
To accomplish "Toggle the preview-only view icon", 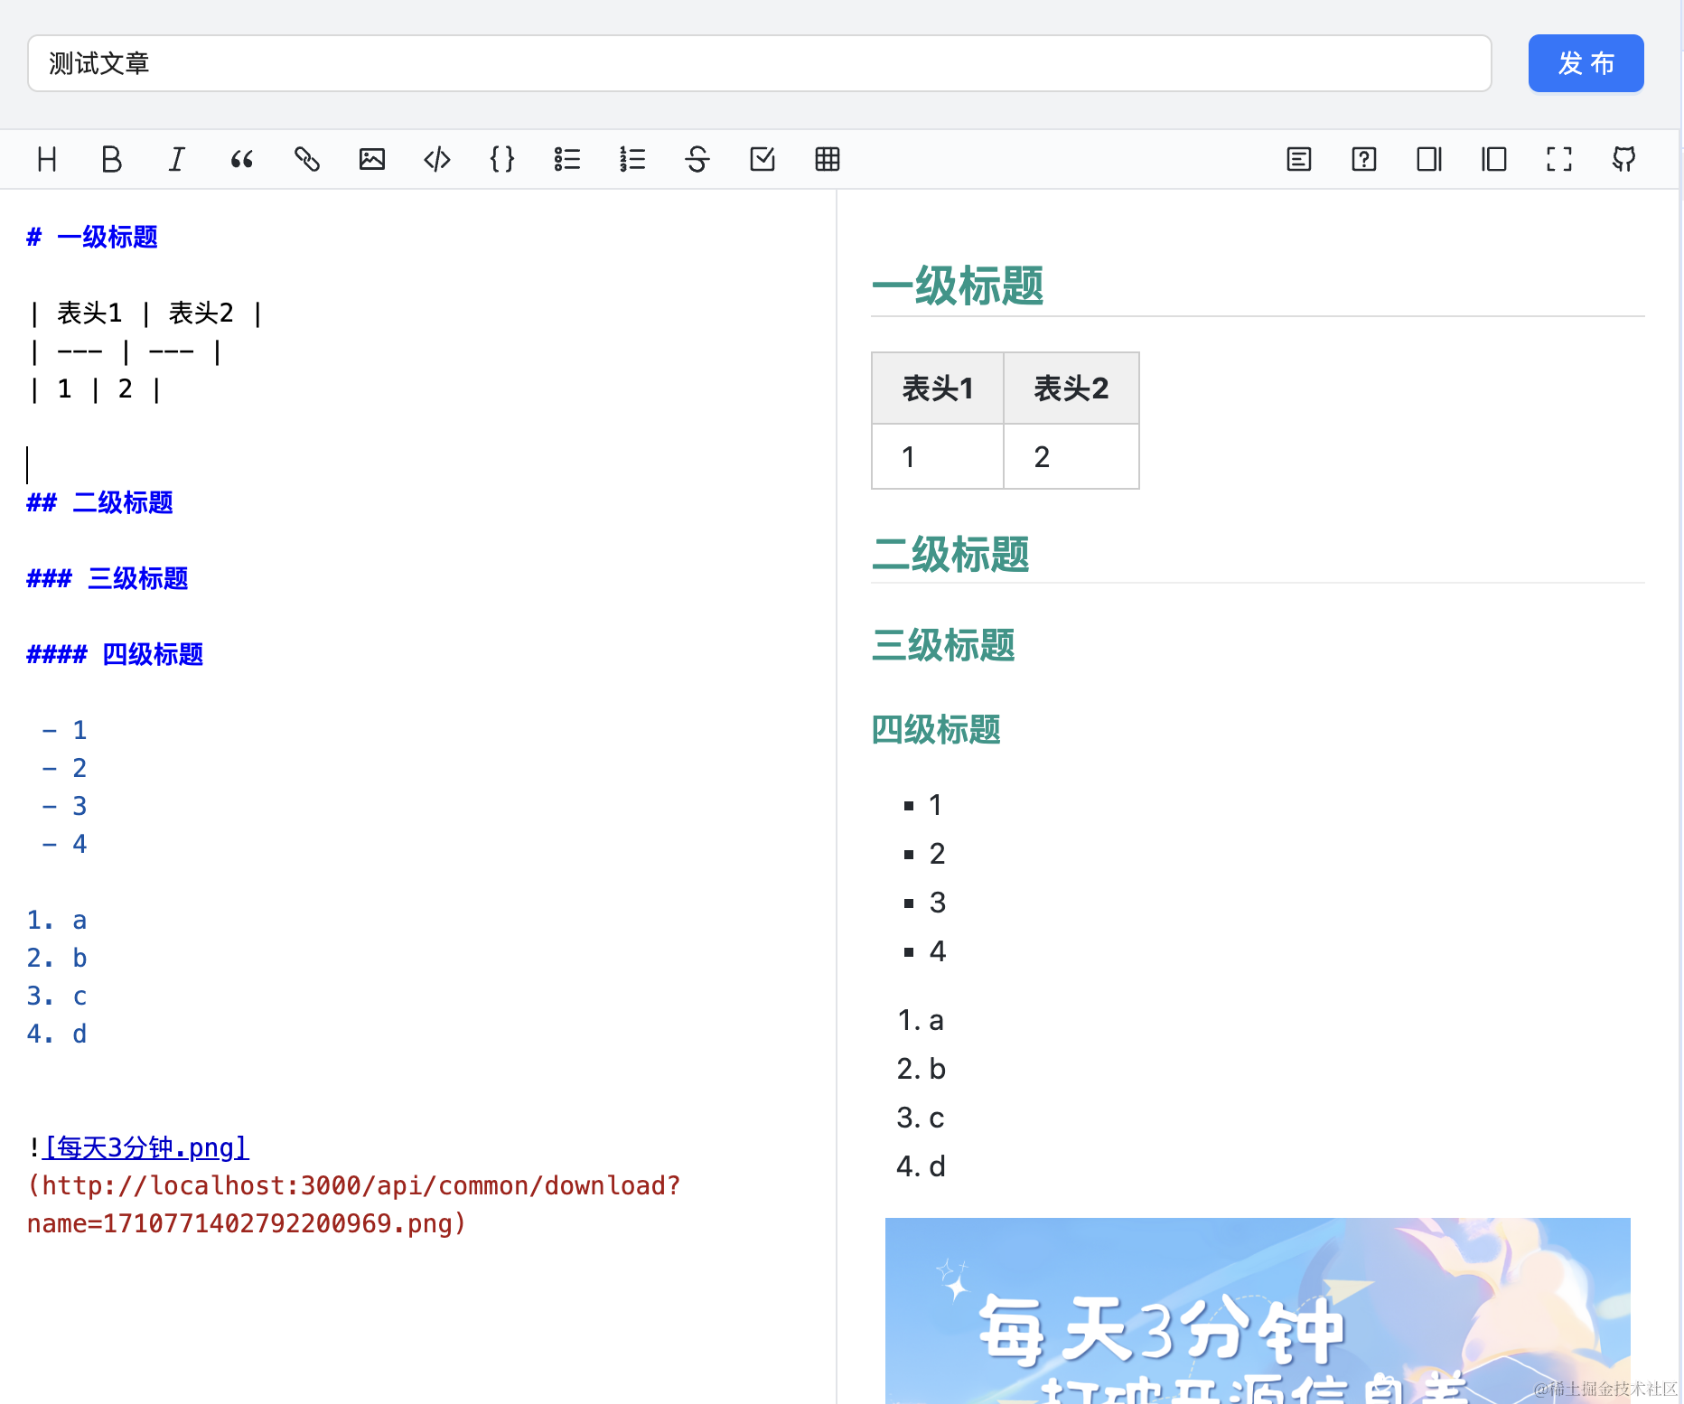I will [1494, 160].
